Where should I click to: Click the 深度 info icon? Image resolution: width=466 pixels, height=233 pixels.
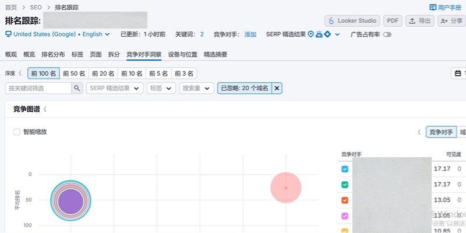coord(20,73)
